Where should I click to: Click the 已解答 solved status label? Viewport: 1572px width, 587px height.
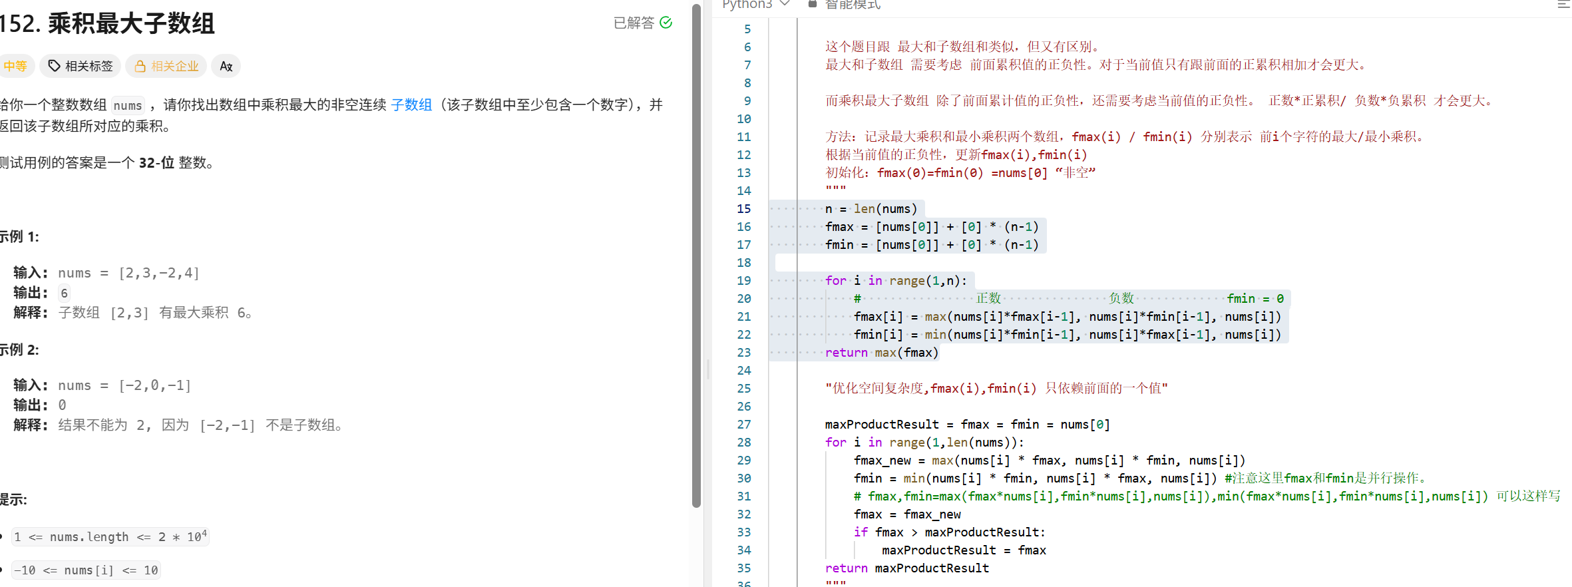pos(634,23)
